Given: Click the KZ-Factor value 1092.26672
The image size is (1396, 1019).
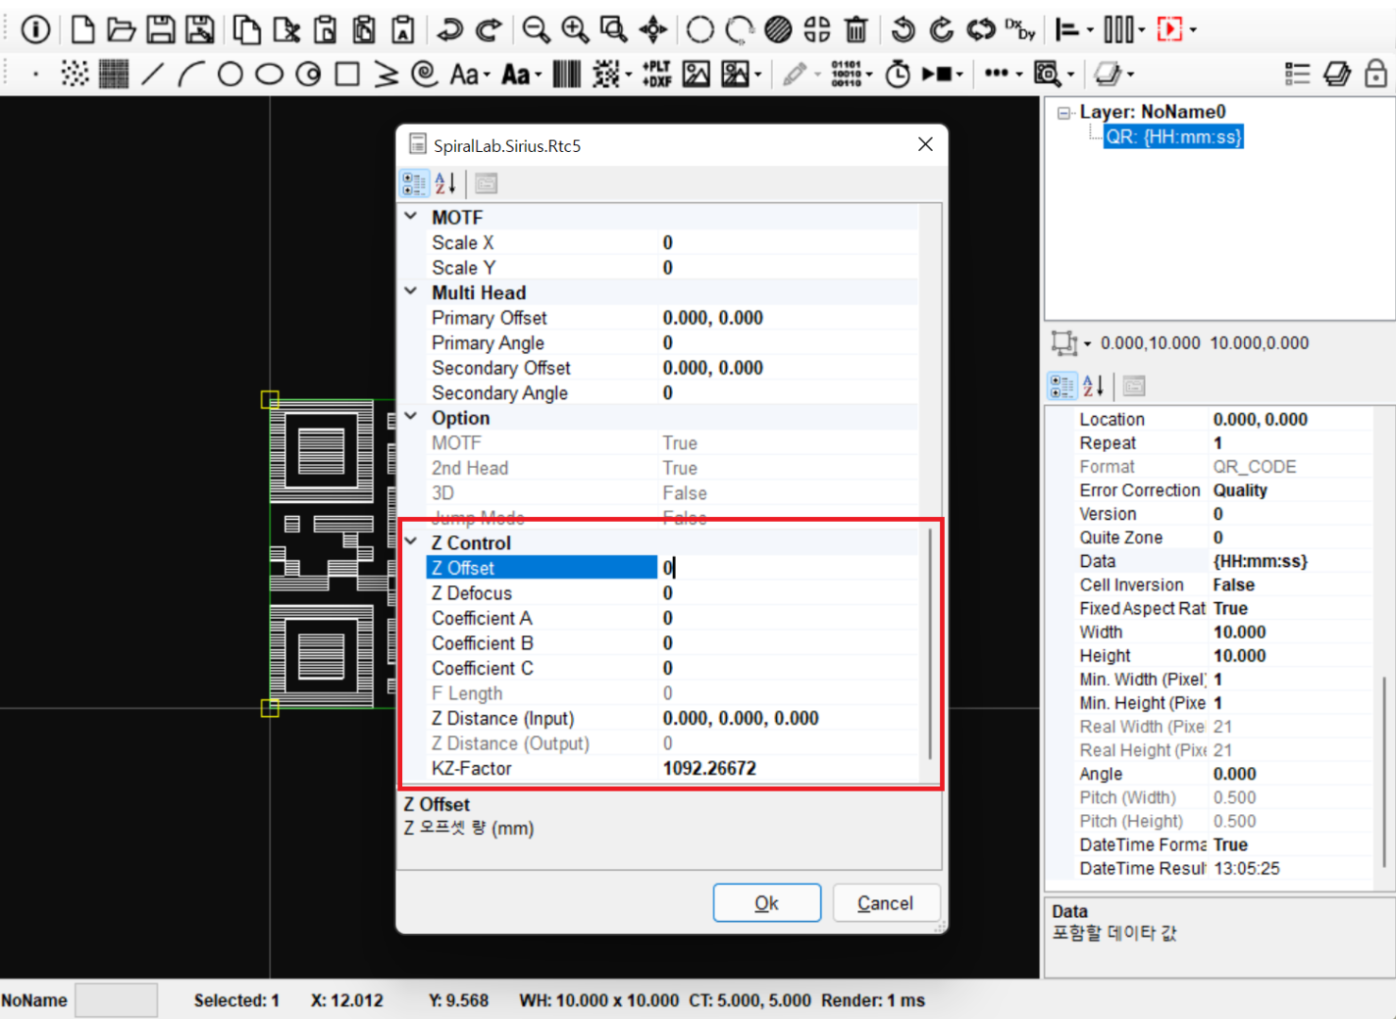Looking at the screenshot, I should point(709,768).
